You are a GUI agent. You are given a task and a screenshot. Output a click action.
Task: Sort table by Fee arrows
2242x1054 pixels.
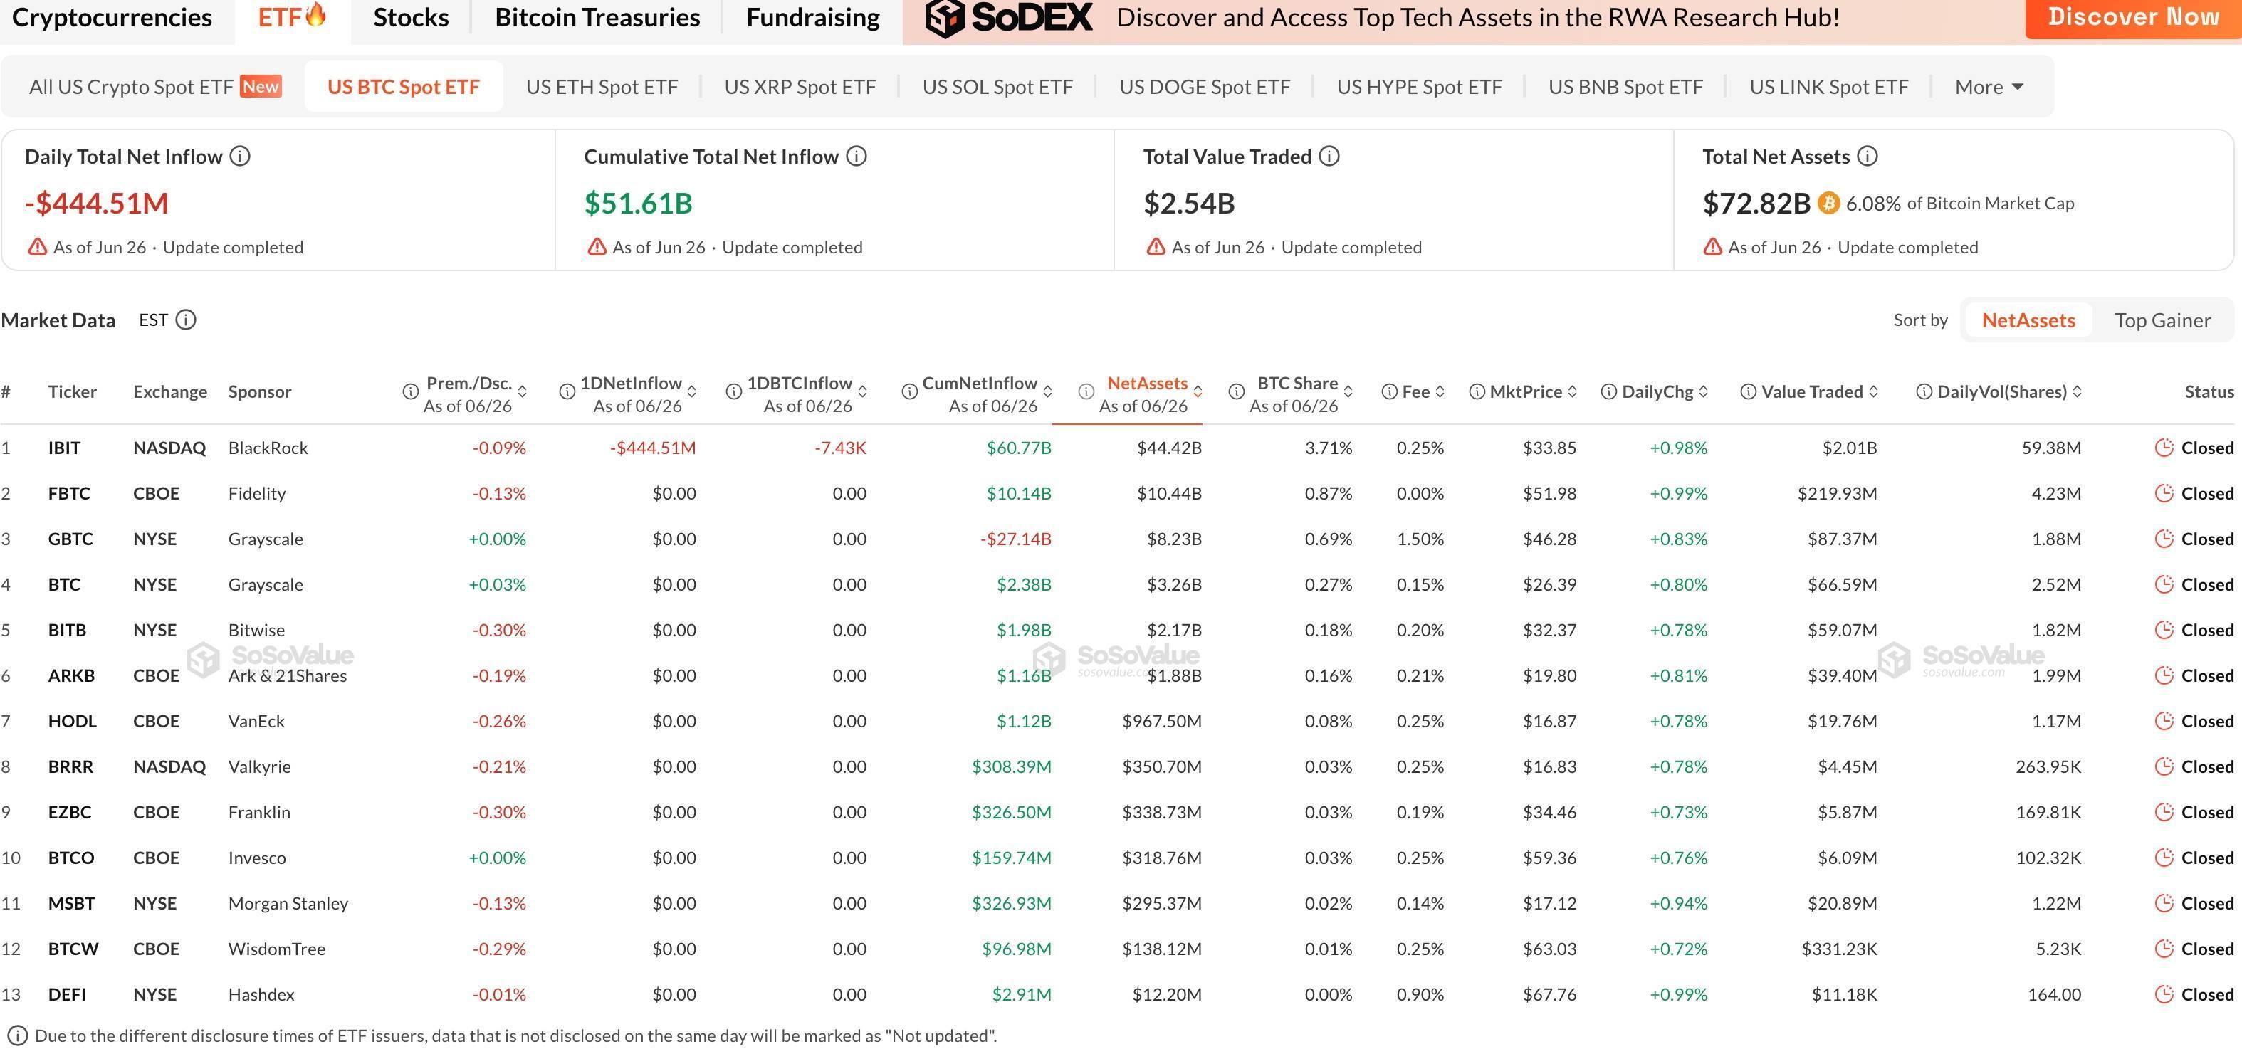point(1440,392)
